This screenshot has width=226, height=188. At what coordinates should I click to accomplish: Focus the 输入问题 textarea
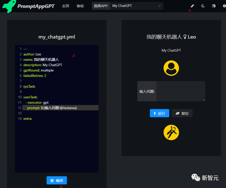click(181, 91)
